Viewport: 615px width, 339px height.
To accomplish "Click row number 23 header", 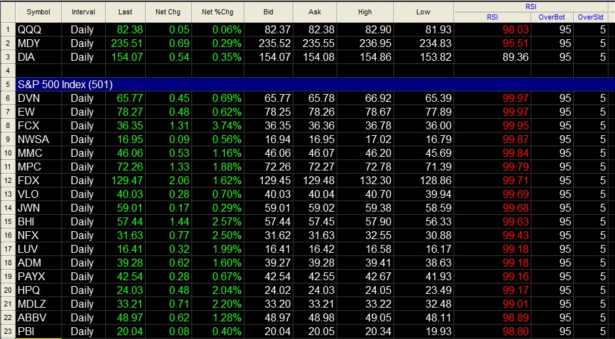I will coord(8,331).
